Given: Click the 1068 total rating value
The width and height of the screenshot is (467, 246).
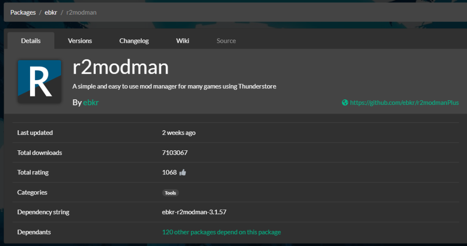Looking at the screenshot, I should [170, 172].
